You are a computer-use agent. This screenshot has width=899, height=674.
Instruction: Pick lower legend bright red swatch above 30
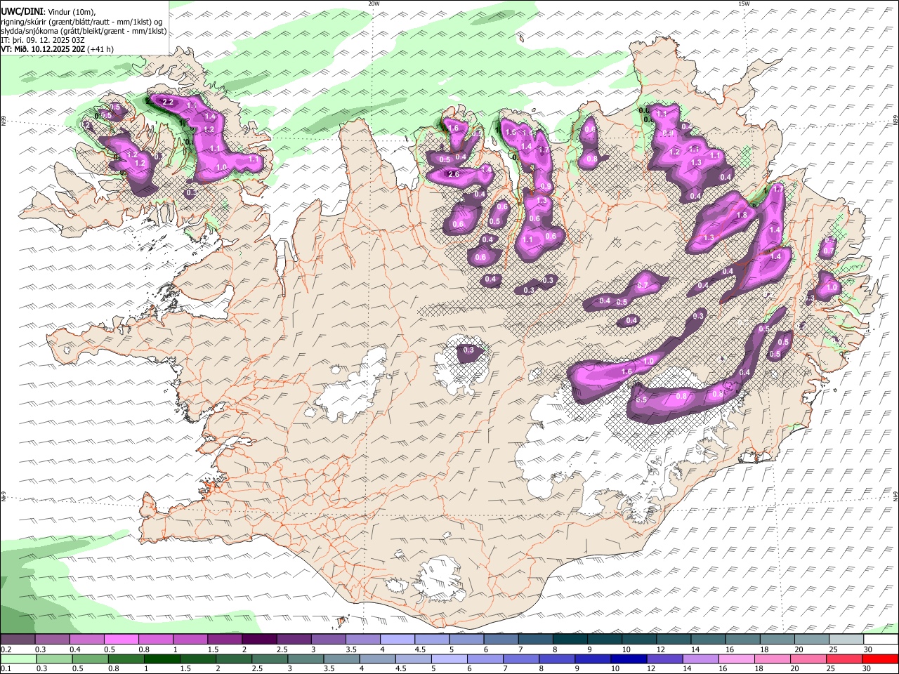click(x=881, y=659)
